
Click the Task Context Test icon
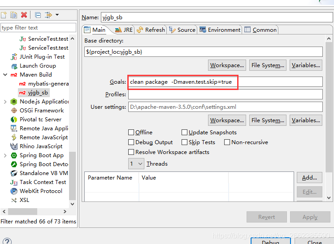14,183
